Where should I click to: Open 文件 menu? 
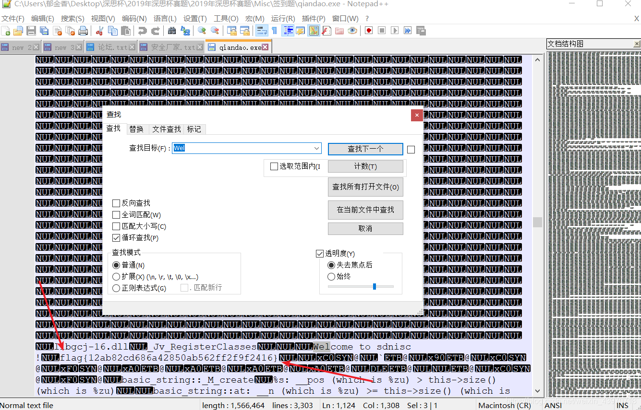pos(12,18)
